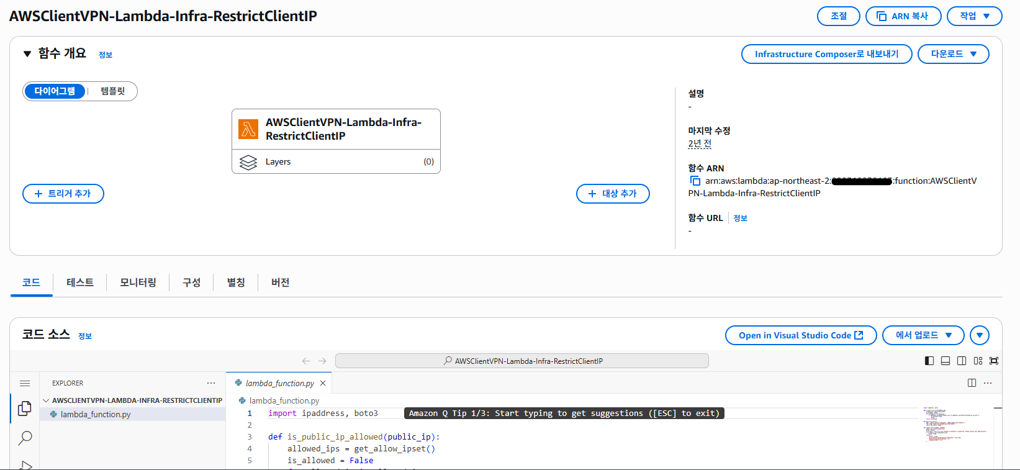Switch the overview to the 다이어그램 view
Screen dimensions: 1020x470
click(55, 91)
